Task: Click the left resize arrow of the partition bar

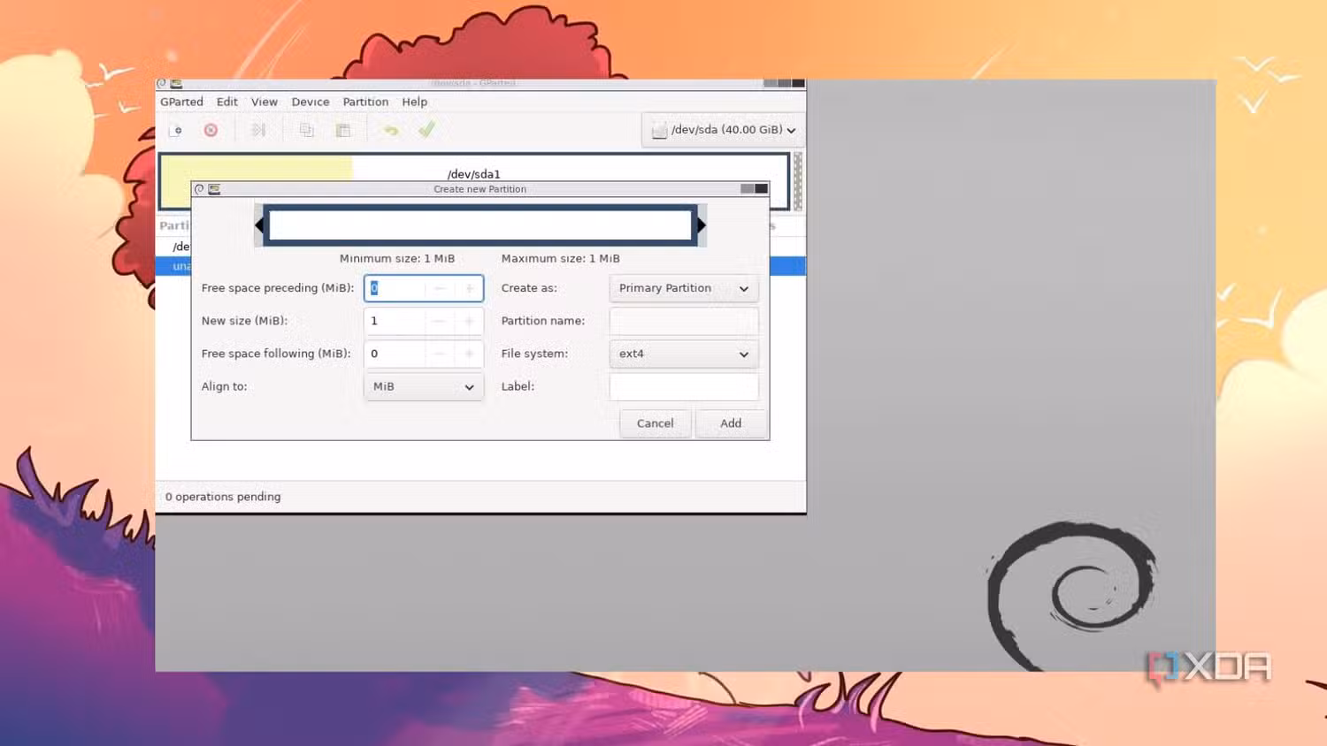Action: tap(259, 225)
